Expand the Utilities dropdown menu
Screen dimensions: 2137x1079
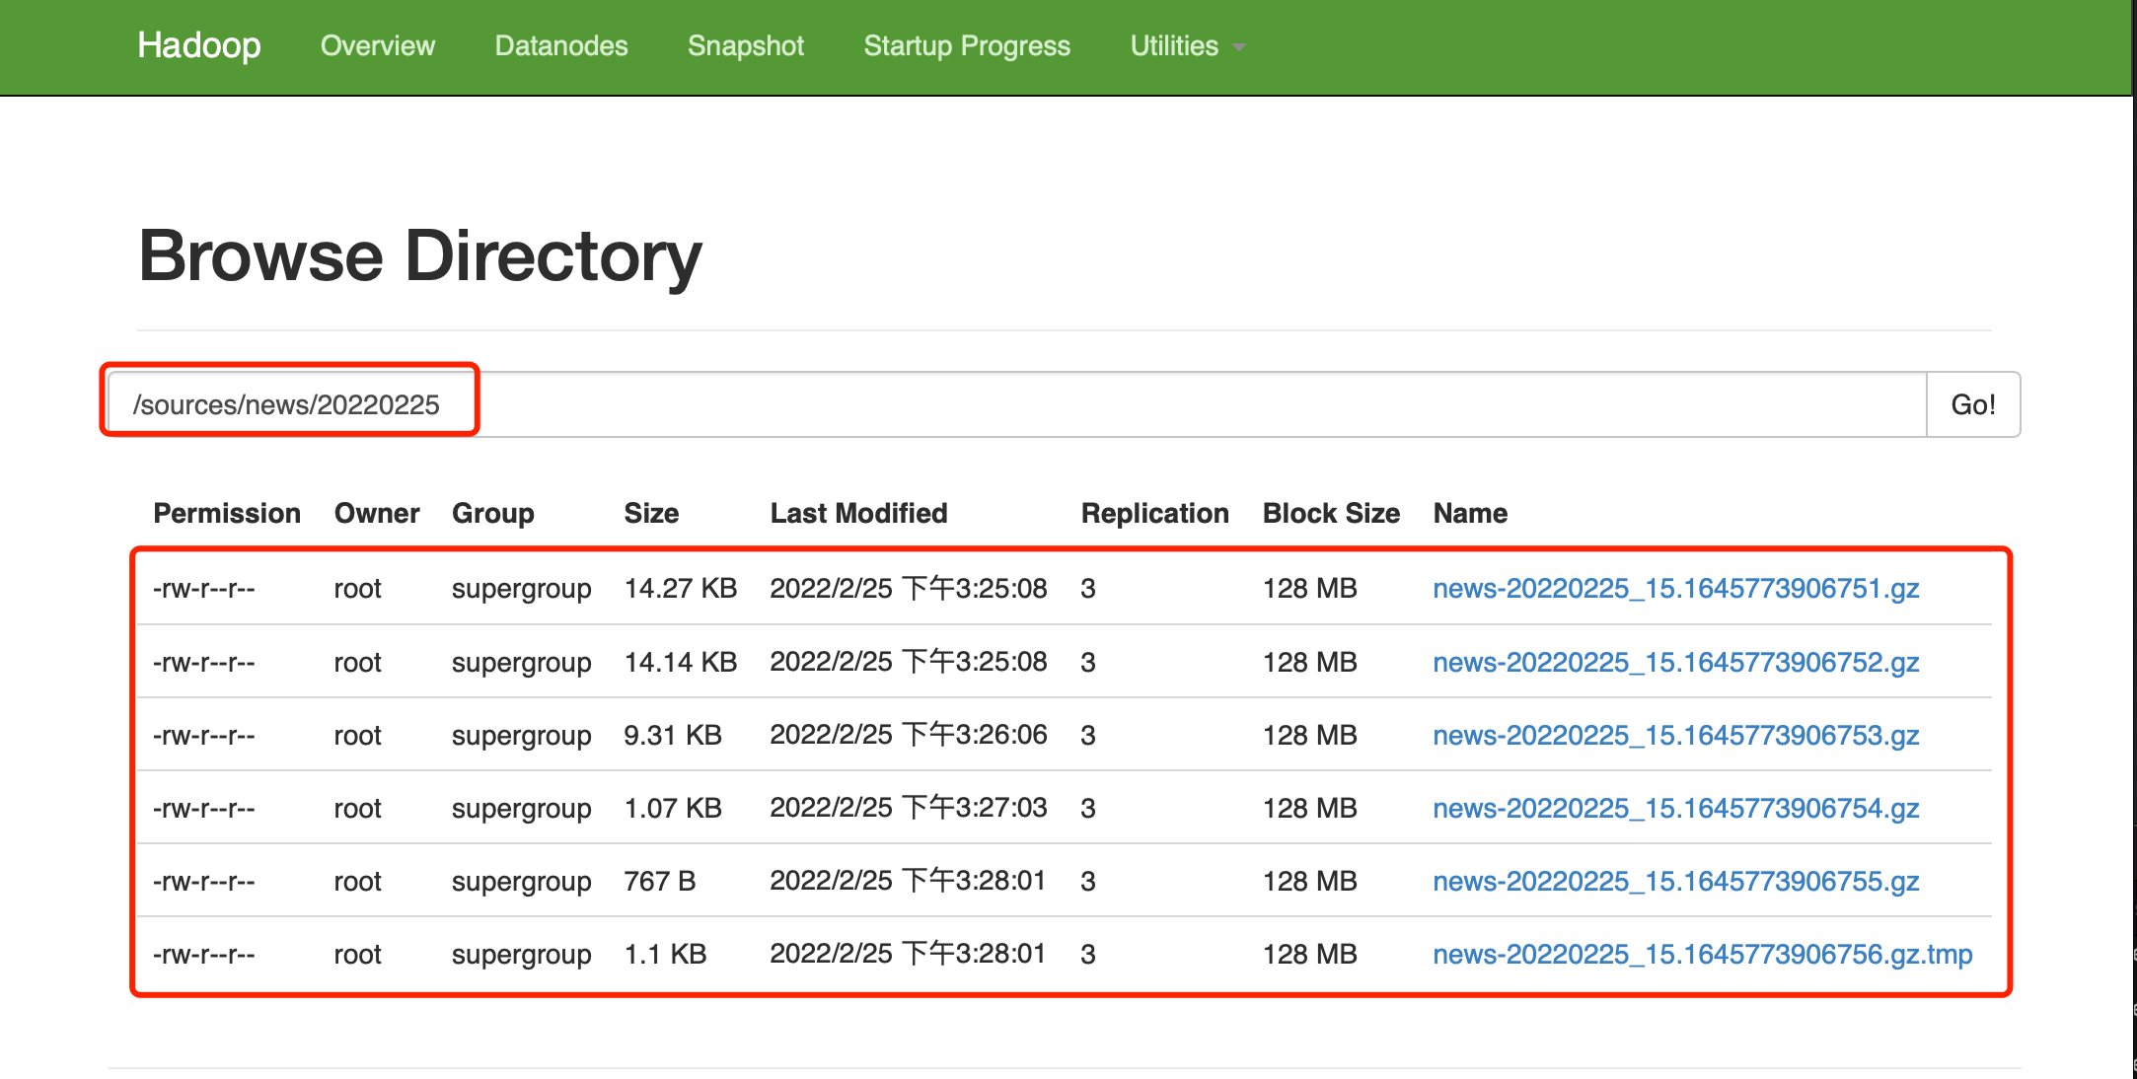[1188, 45]
